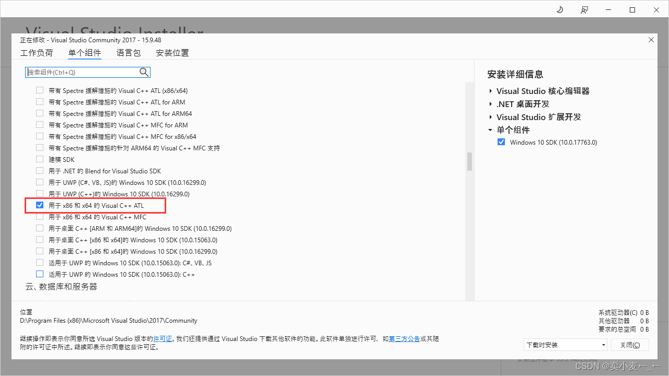Uncheck 用于 x86 和 x64 的 Visual C++ ATL
Viewport: 669px width, 376px height.
(x=40, y=205)
